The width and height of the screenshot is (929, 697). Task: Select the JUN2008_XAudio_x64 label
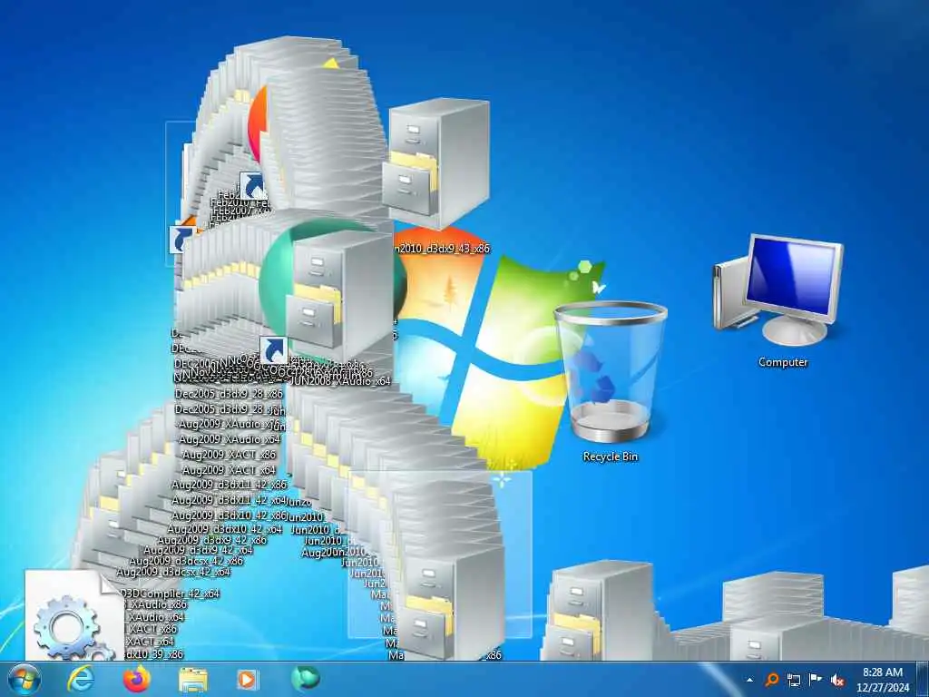tap(340, 381)
